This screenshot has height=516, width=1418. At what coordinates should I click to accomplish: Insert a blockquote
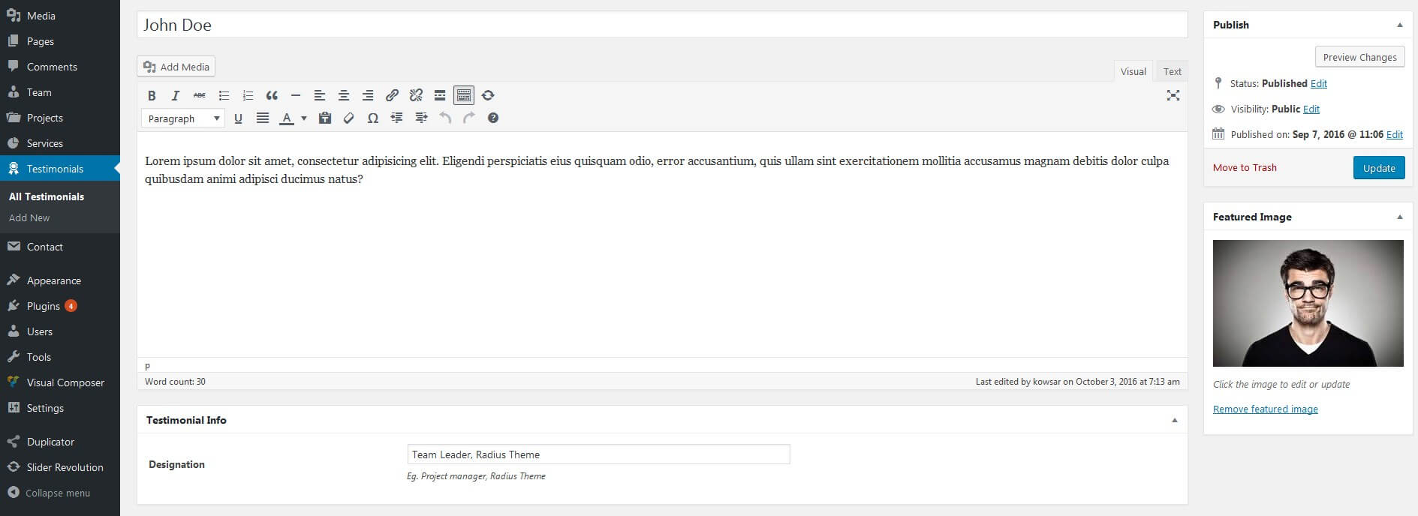click(x=272, y=95)
